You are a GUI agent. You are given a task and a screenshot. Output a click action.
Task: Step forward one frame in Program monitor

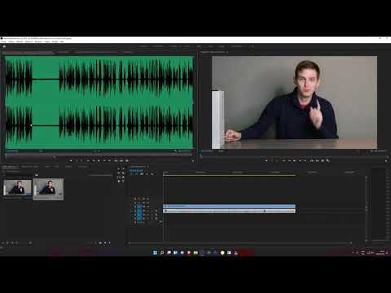tap(300, 160)
